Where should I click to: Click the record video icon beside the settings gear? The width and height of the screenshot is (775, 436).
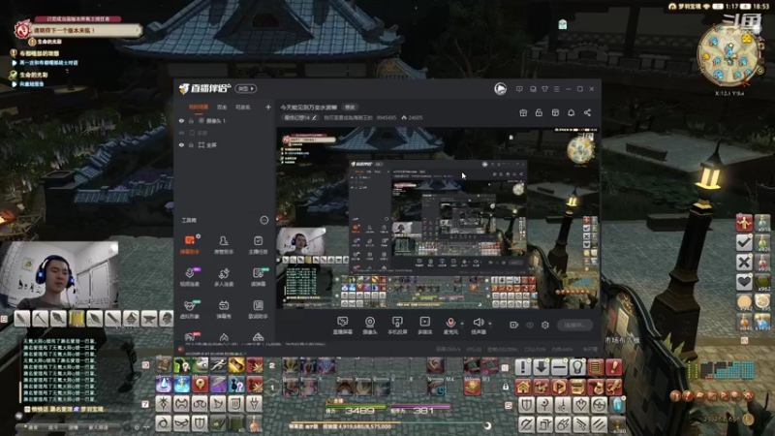coord(514,325)
